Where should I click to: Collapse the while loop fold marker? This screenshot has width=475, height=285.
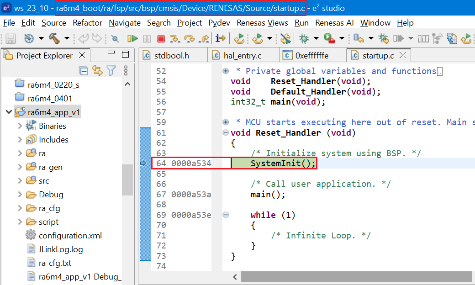(x=226, y=215)
